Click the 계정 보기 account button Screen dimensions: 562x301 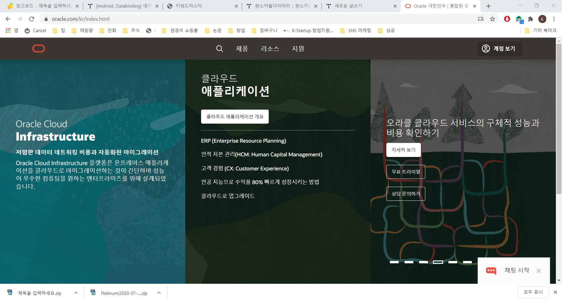point(500,49)
